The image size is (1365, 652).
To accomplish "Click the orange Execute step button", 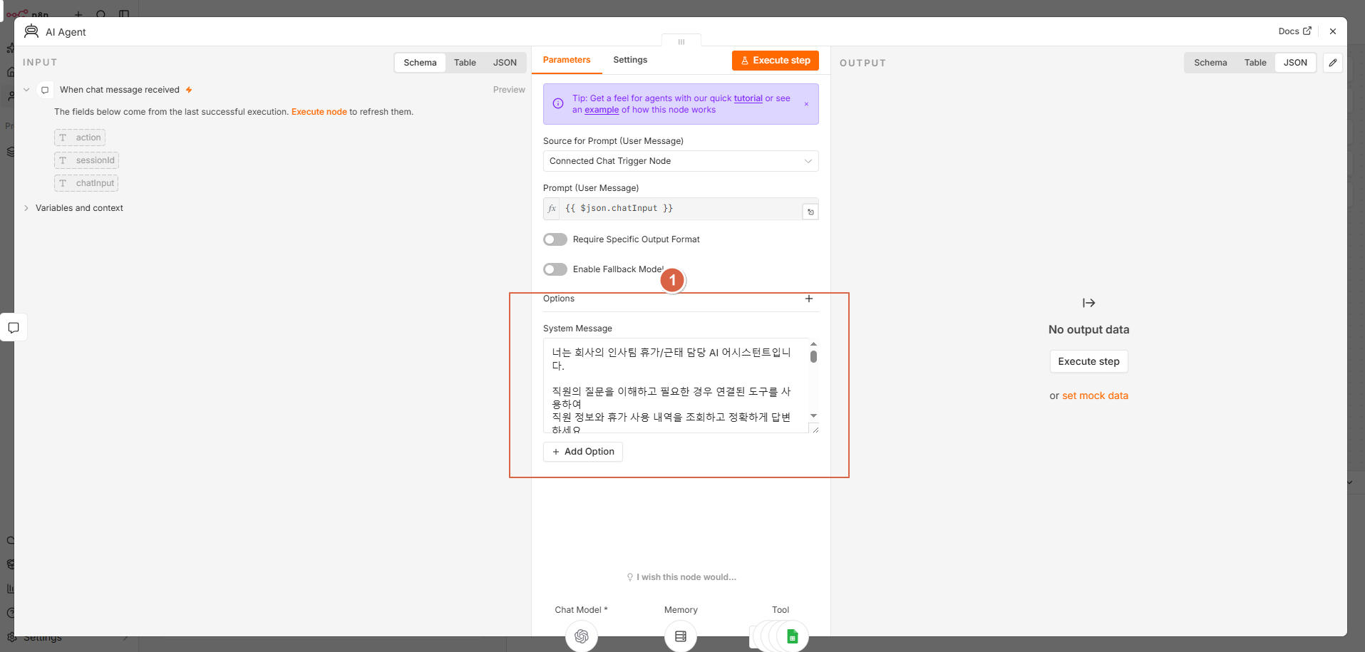I will coord(776,61).
